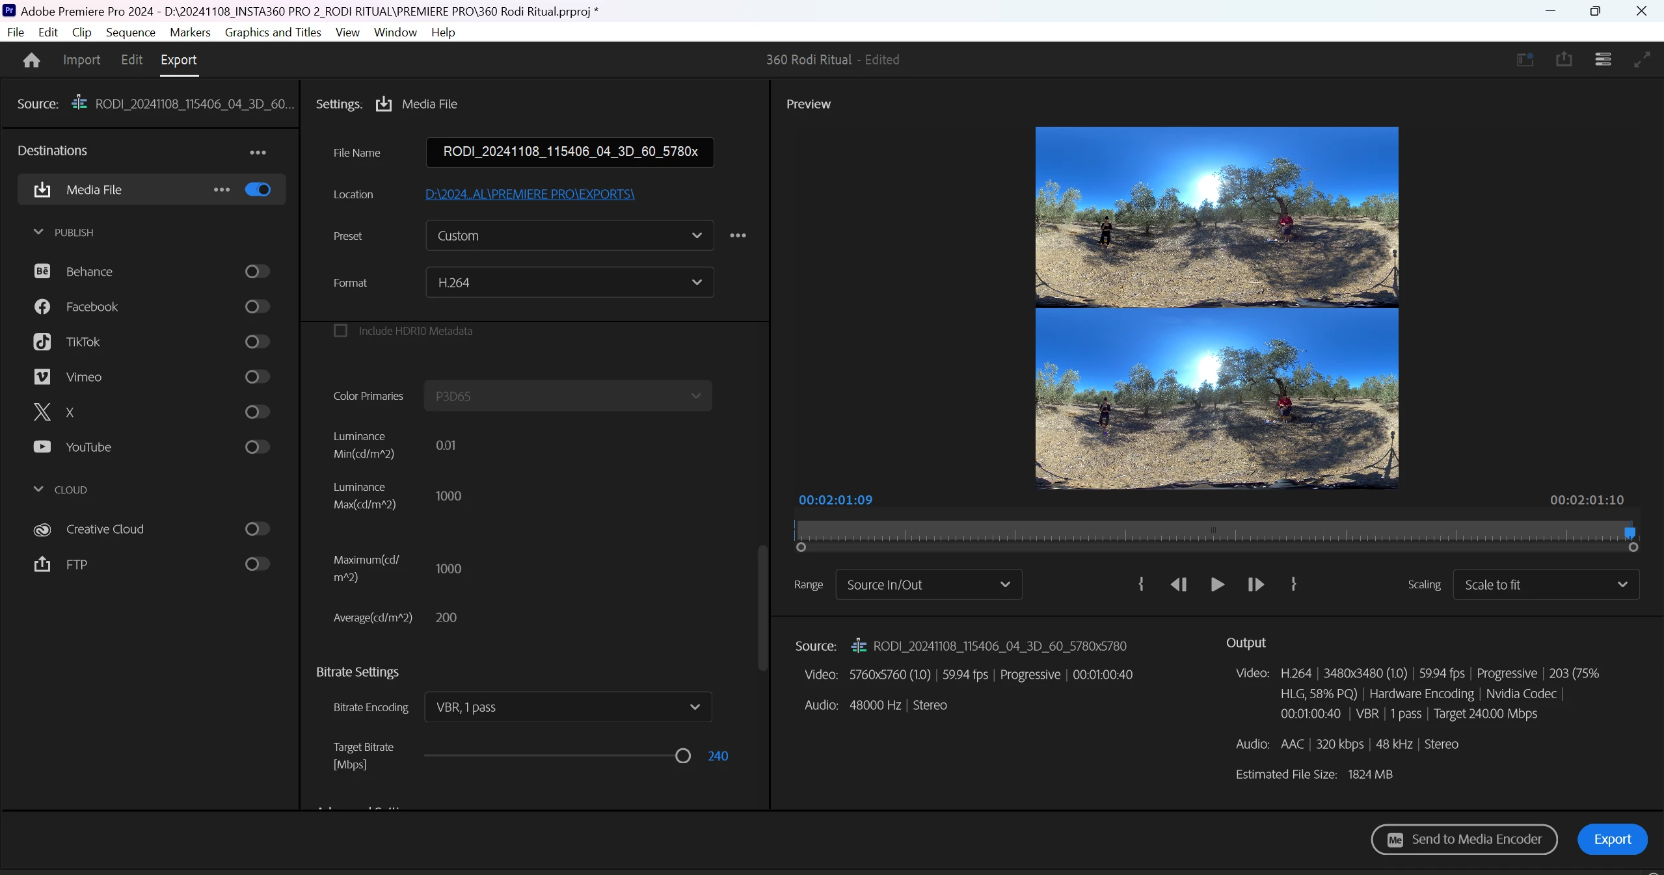The width and height of the screenshot is (1664, 875).
Task: Switch to the Import tab
Action: click(x=81, y=60)
